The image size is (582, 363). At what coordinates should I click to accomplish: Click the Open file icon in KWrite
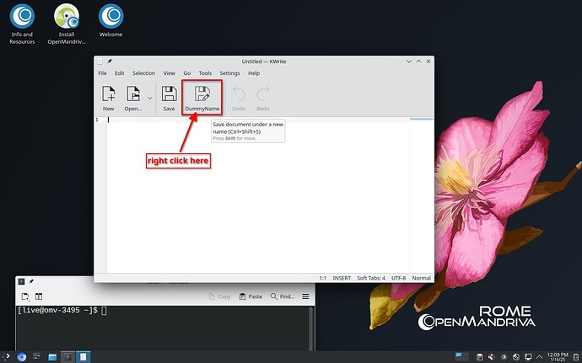tap(132, 94)
